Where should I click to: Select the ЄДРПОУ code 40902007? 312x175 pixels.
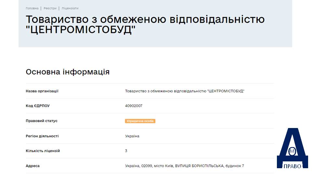(134, 106)
